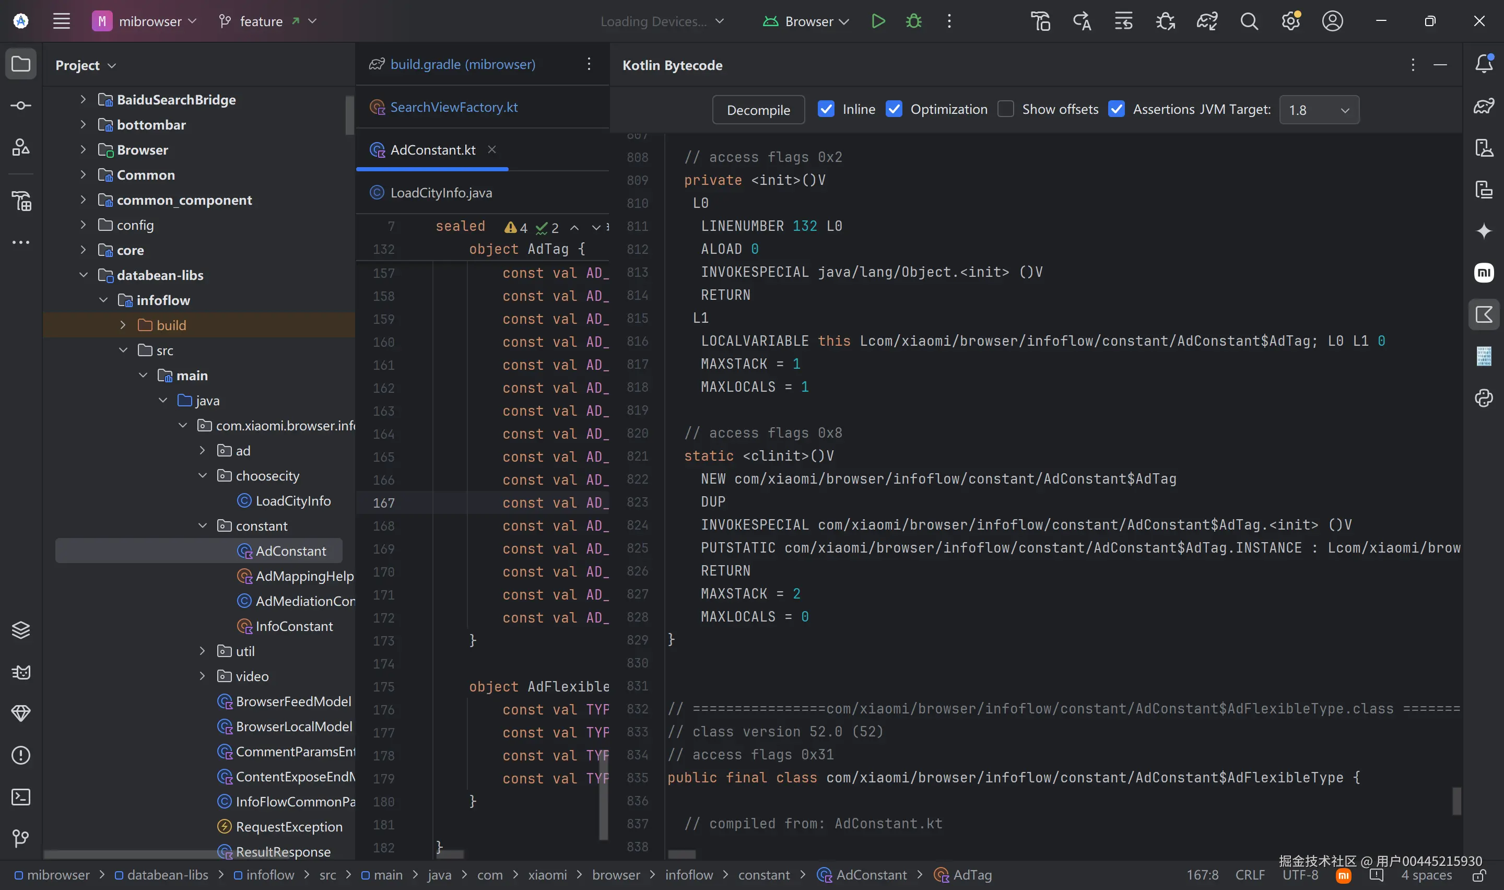1504x890 pixels.
Task: Click the green Run button
Action: click(x=878, y=21)
